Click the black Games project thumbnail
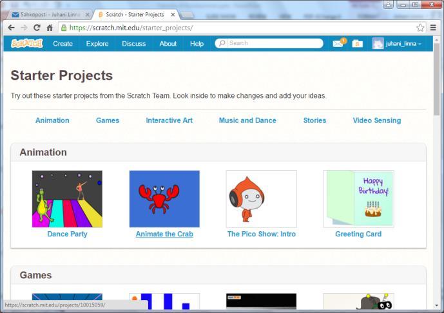 (262, 301)
